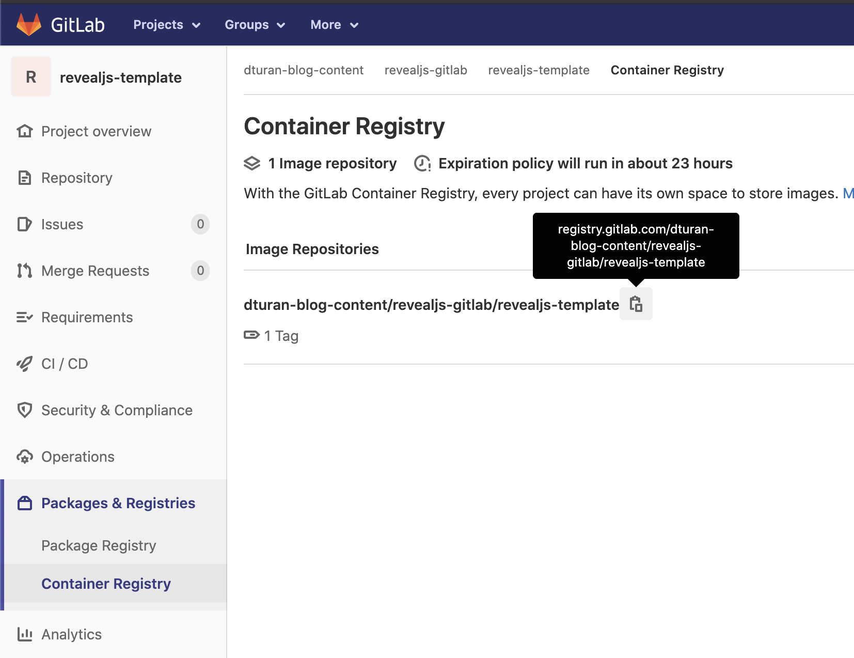Open Repository via its file icon
This screenshot has width=854, height=658.
click(x=24, y=178)
